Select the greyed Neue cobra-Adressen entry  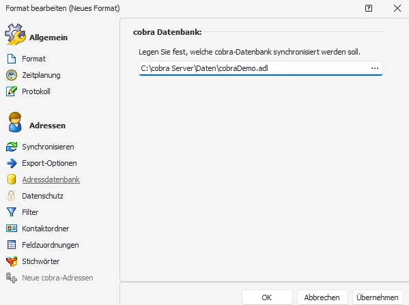pyautogui.click(x=57, y=278)
